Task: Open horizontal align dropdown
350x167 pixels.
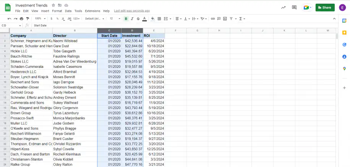Action: [x=178, y=19]
